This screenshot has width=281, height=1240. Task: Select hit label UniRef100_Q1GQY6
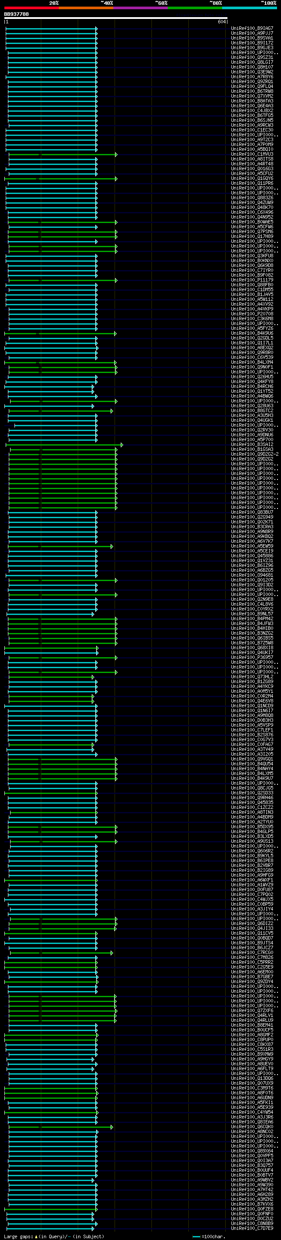pyautogui.click(x=252, y=179)
